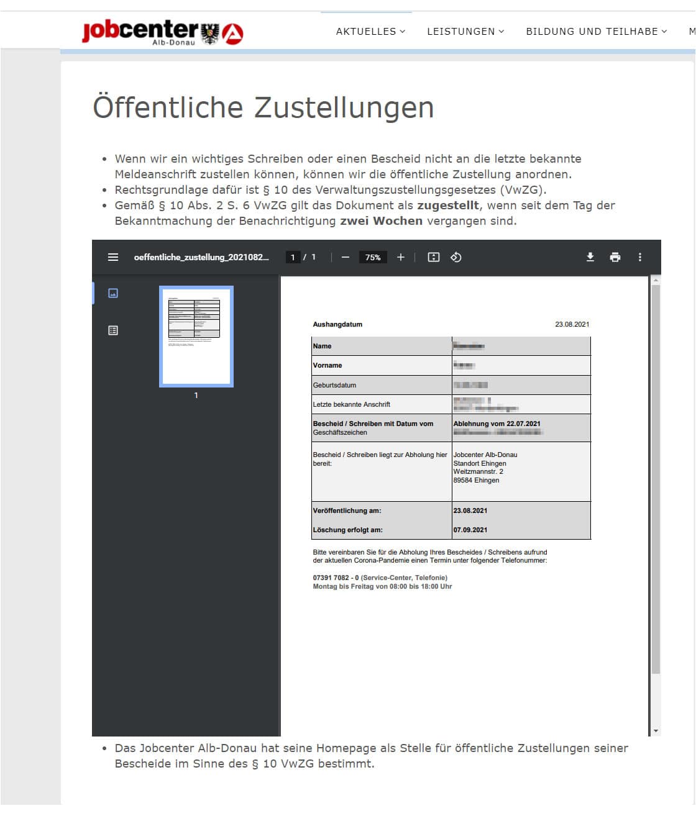Click the phone number 07391 7082 - 0
This screenshot has height=816, width=696.
pos(336,578)
